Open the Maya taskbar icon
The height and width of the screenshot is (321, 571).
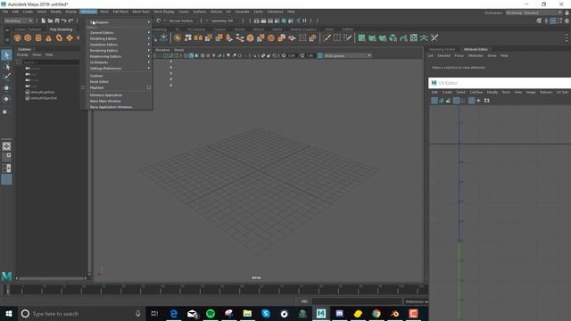coord(321,313)
